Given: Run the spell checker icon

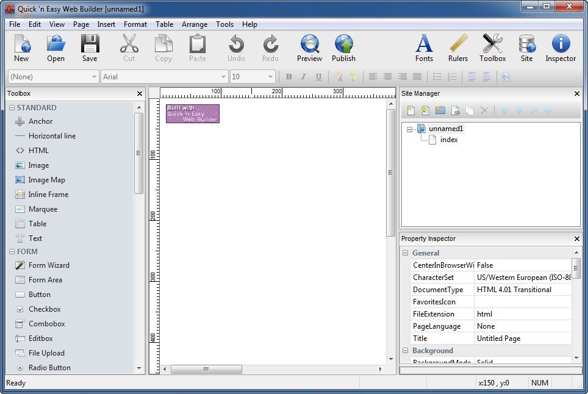Looking at the screenshot, I should 353,76.
